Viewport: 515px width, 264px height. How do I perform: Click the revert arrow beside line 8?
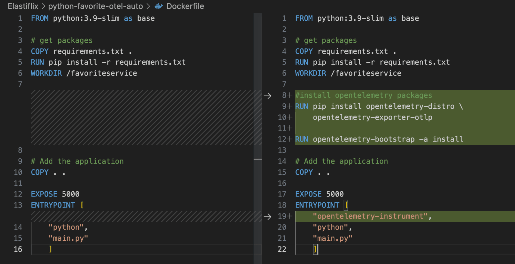point(267,96)
